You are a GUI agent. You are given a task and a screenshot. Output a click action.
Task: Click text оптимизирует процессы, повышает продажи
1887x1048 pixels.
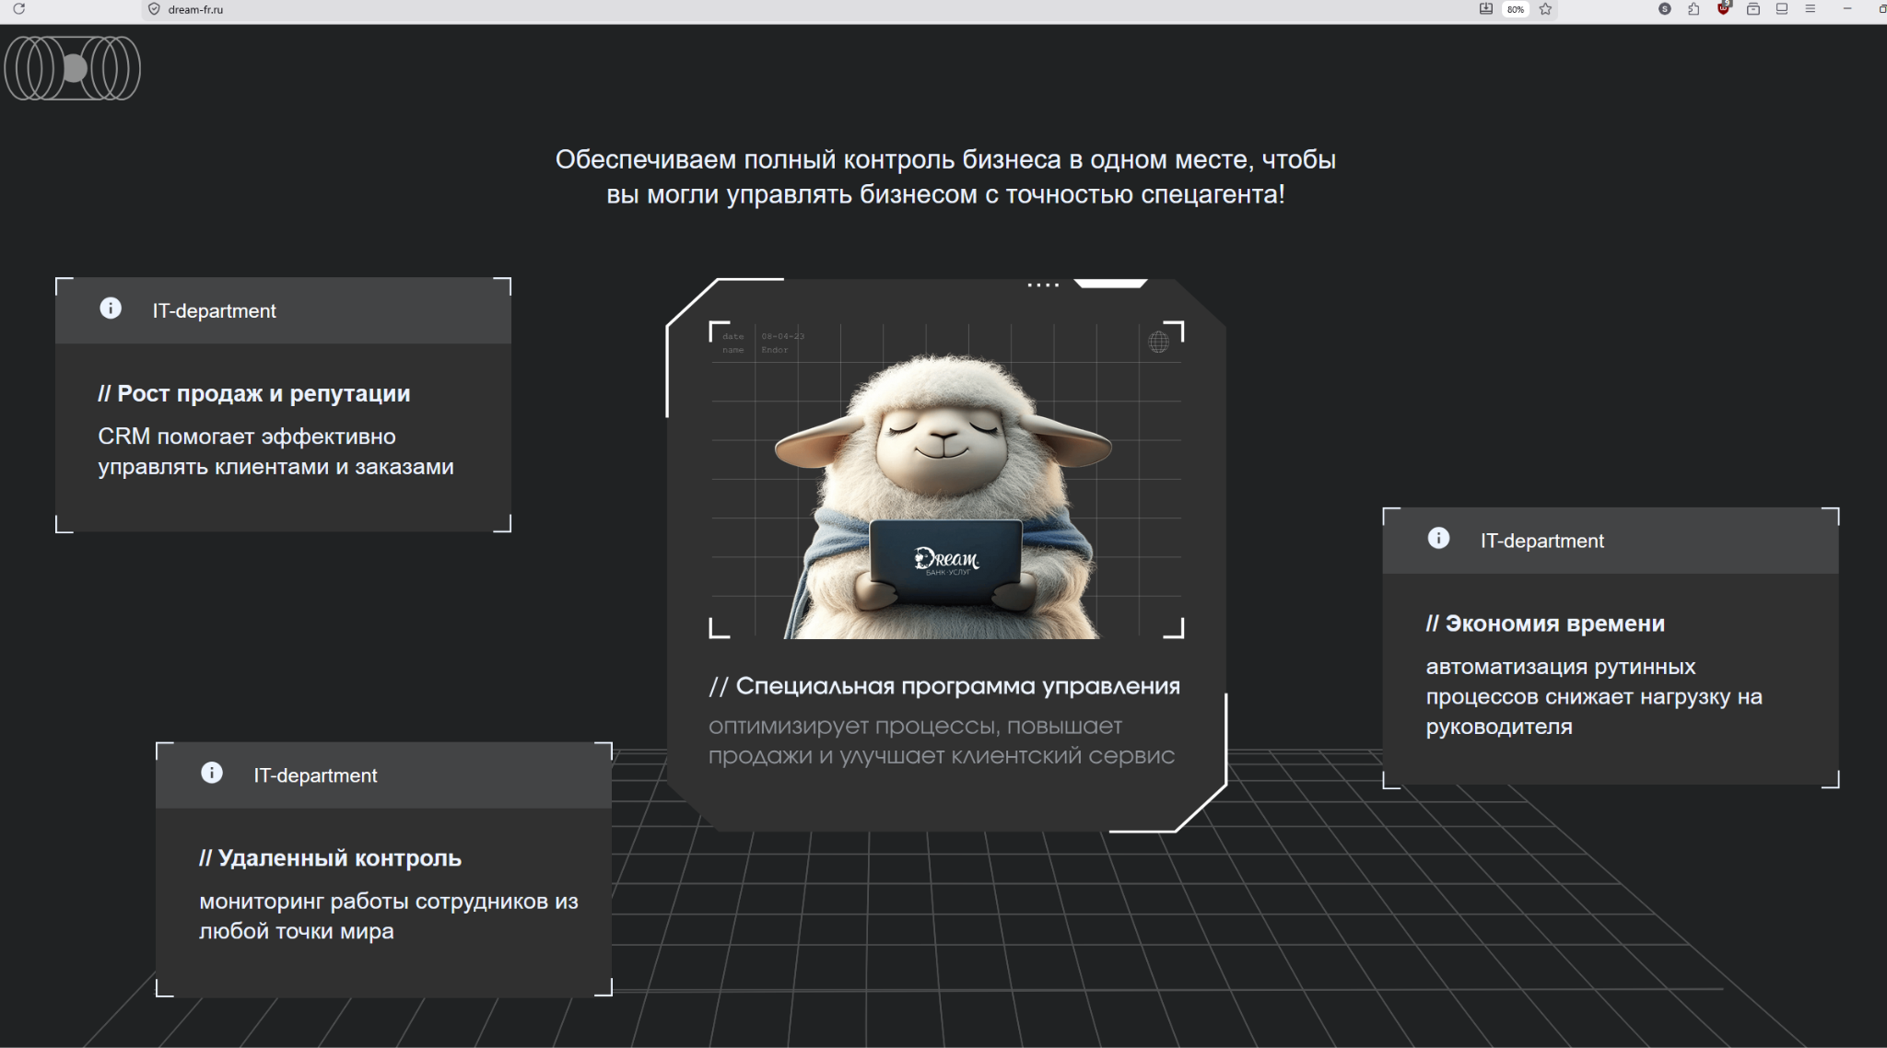942,740
